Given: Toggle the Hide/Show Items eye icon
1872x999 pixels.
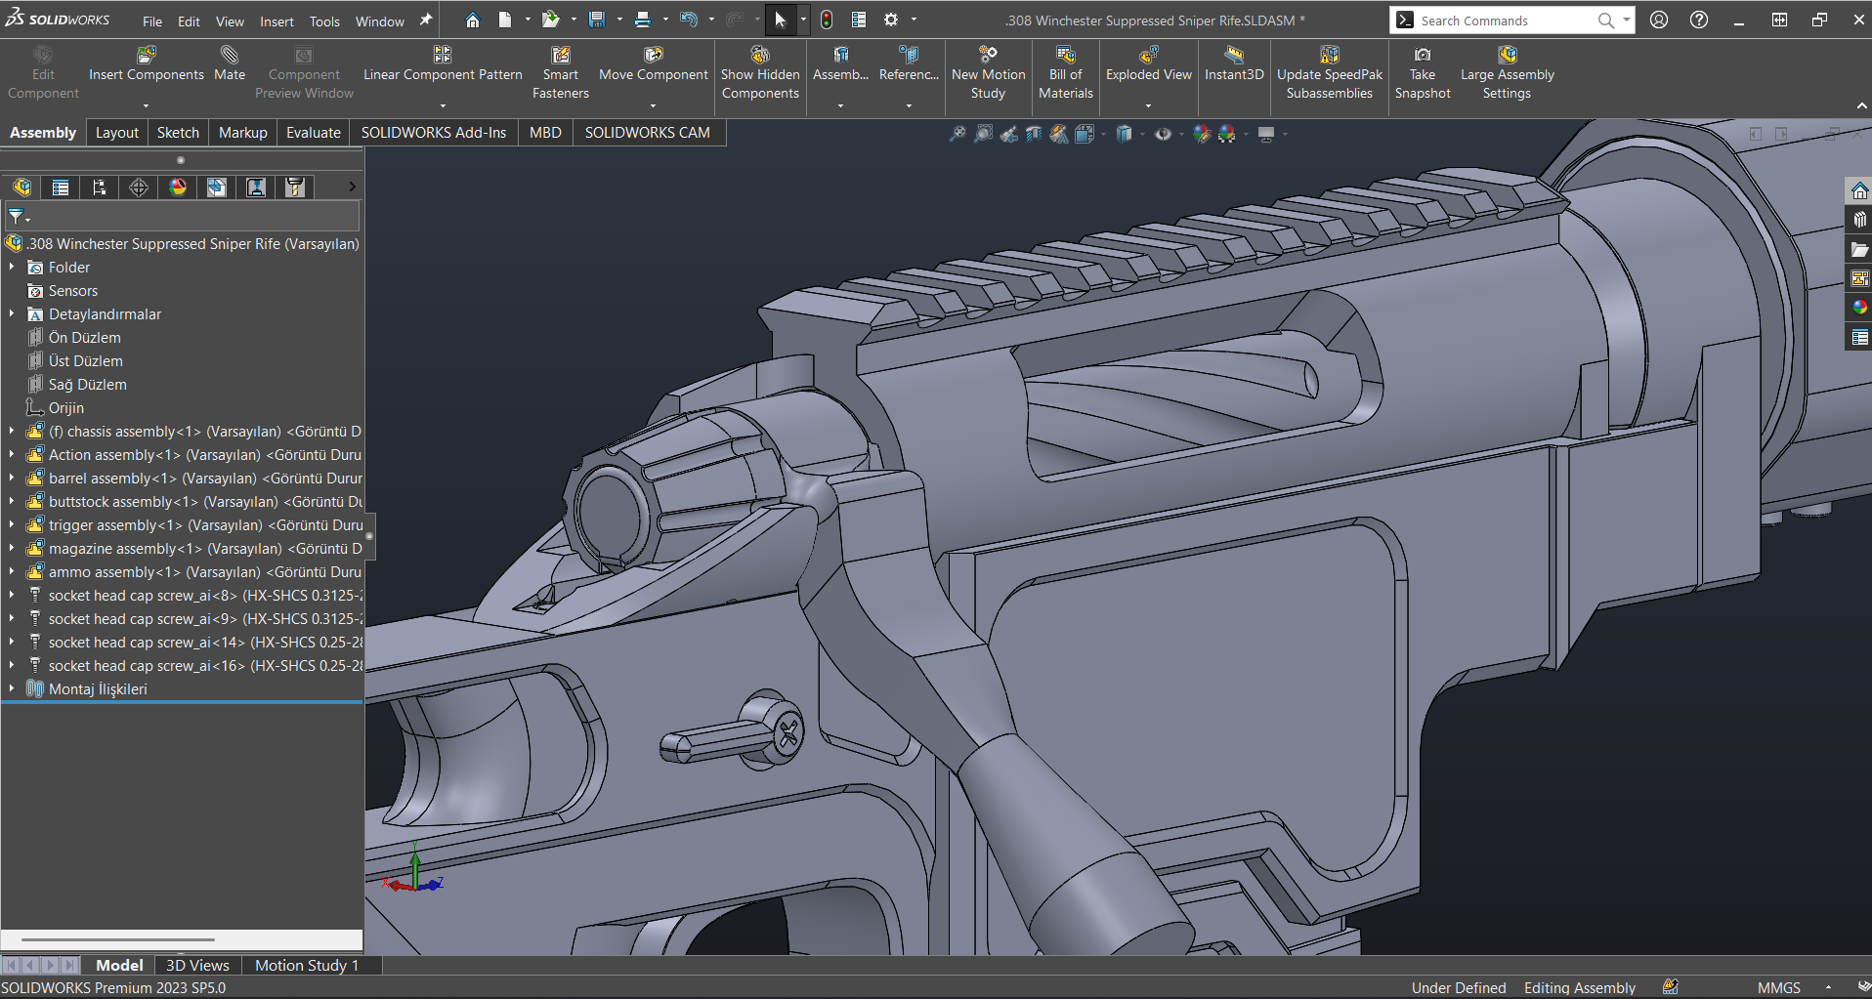Looking at the screenshot, I should click(1163, 134).
